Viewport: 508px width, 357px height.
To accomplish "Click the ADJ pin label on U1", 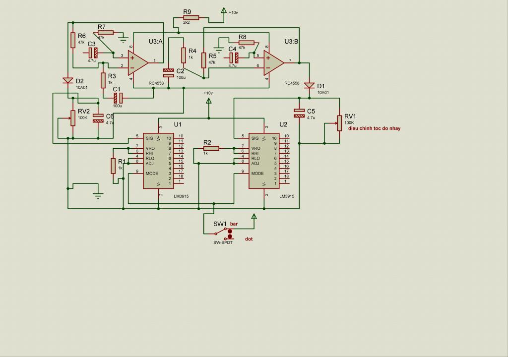I will [x=150, y=163].
